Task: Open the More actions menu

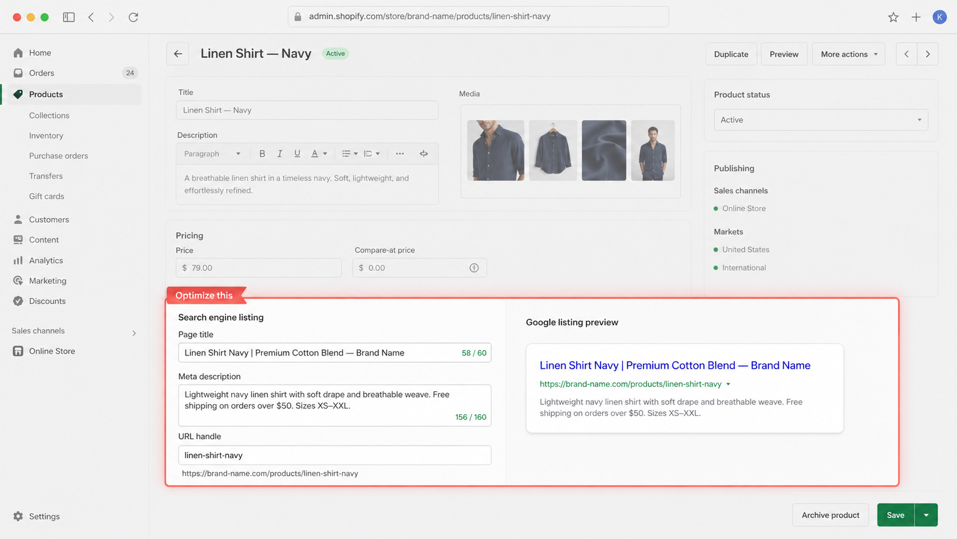Action: tap(848, 53)
